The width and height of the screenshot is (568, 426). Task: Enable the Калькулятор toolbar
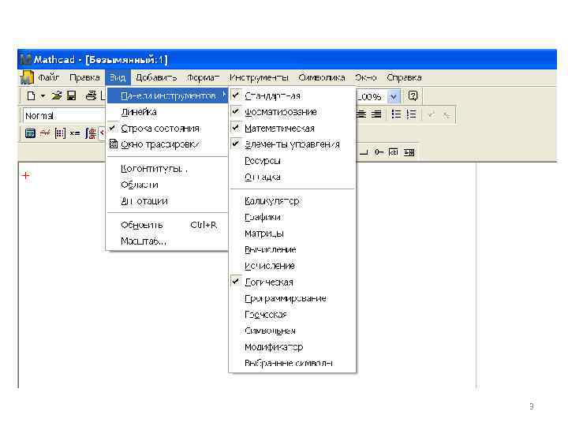click(x=292, y=200)
